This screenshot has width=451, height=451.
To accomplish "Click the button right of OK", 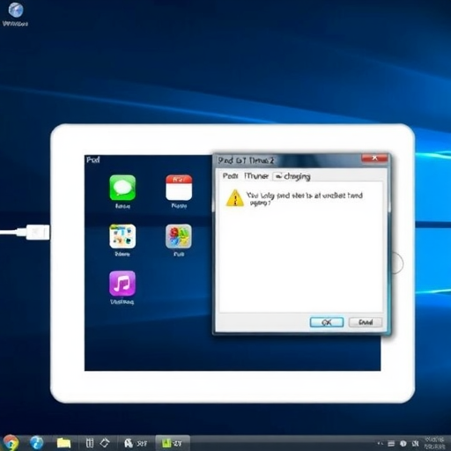I will pyautogui.click(x=366, y=322).
